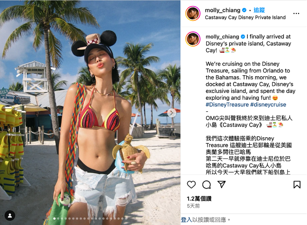Share post with paper plane icon
This screenshot has height=225, width=307.
221,184
